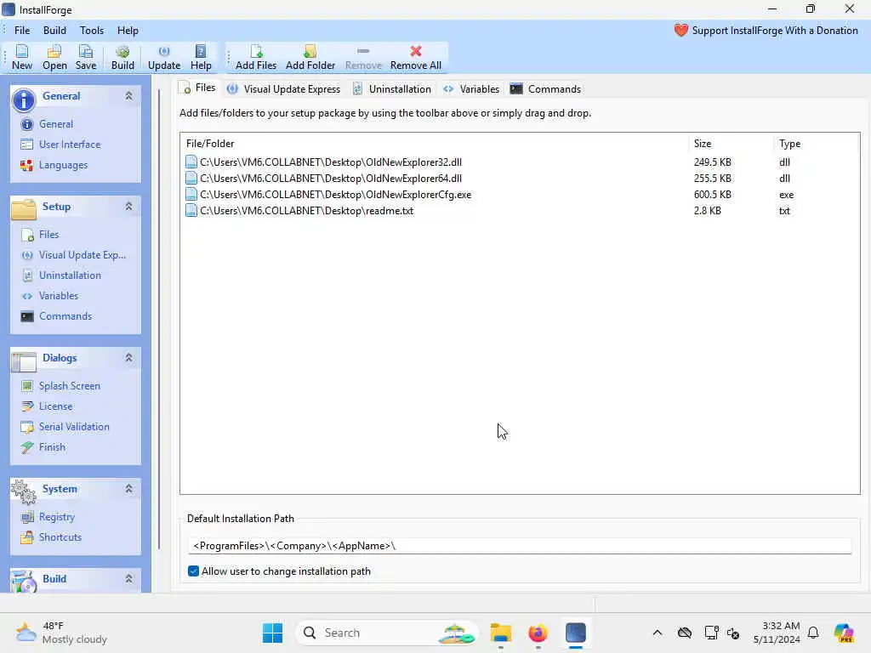Click the Type column header
The width and height of the screenshot is (871, 653).
(x=816, y=144)
